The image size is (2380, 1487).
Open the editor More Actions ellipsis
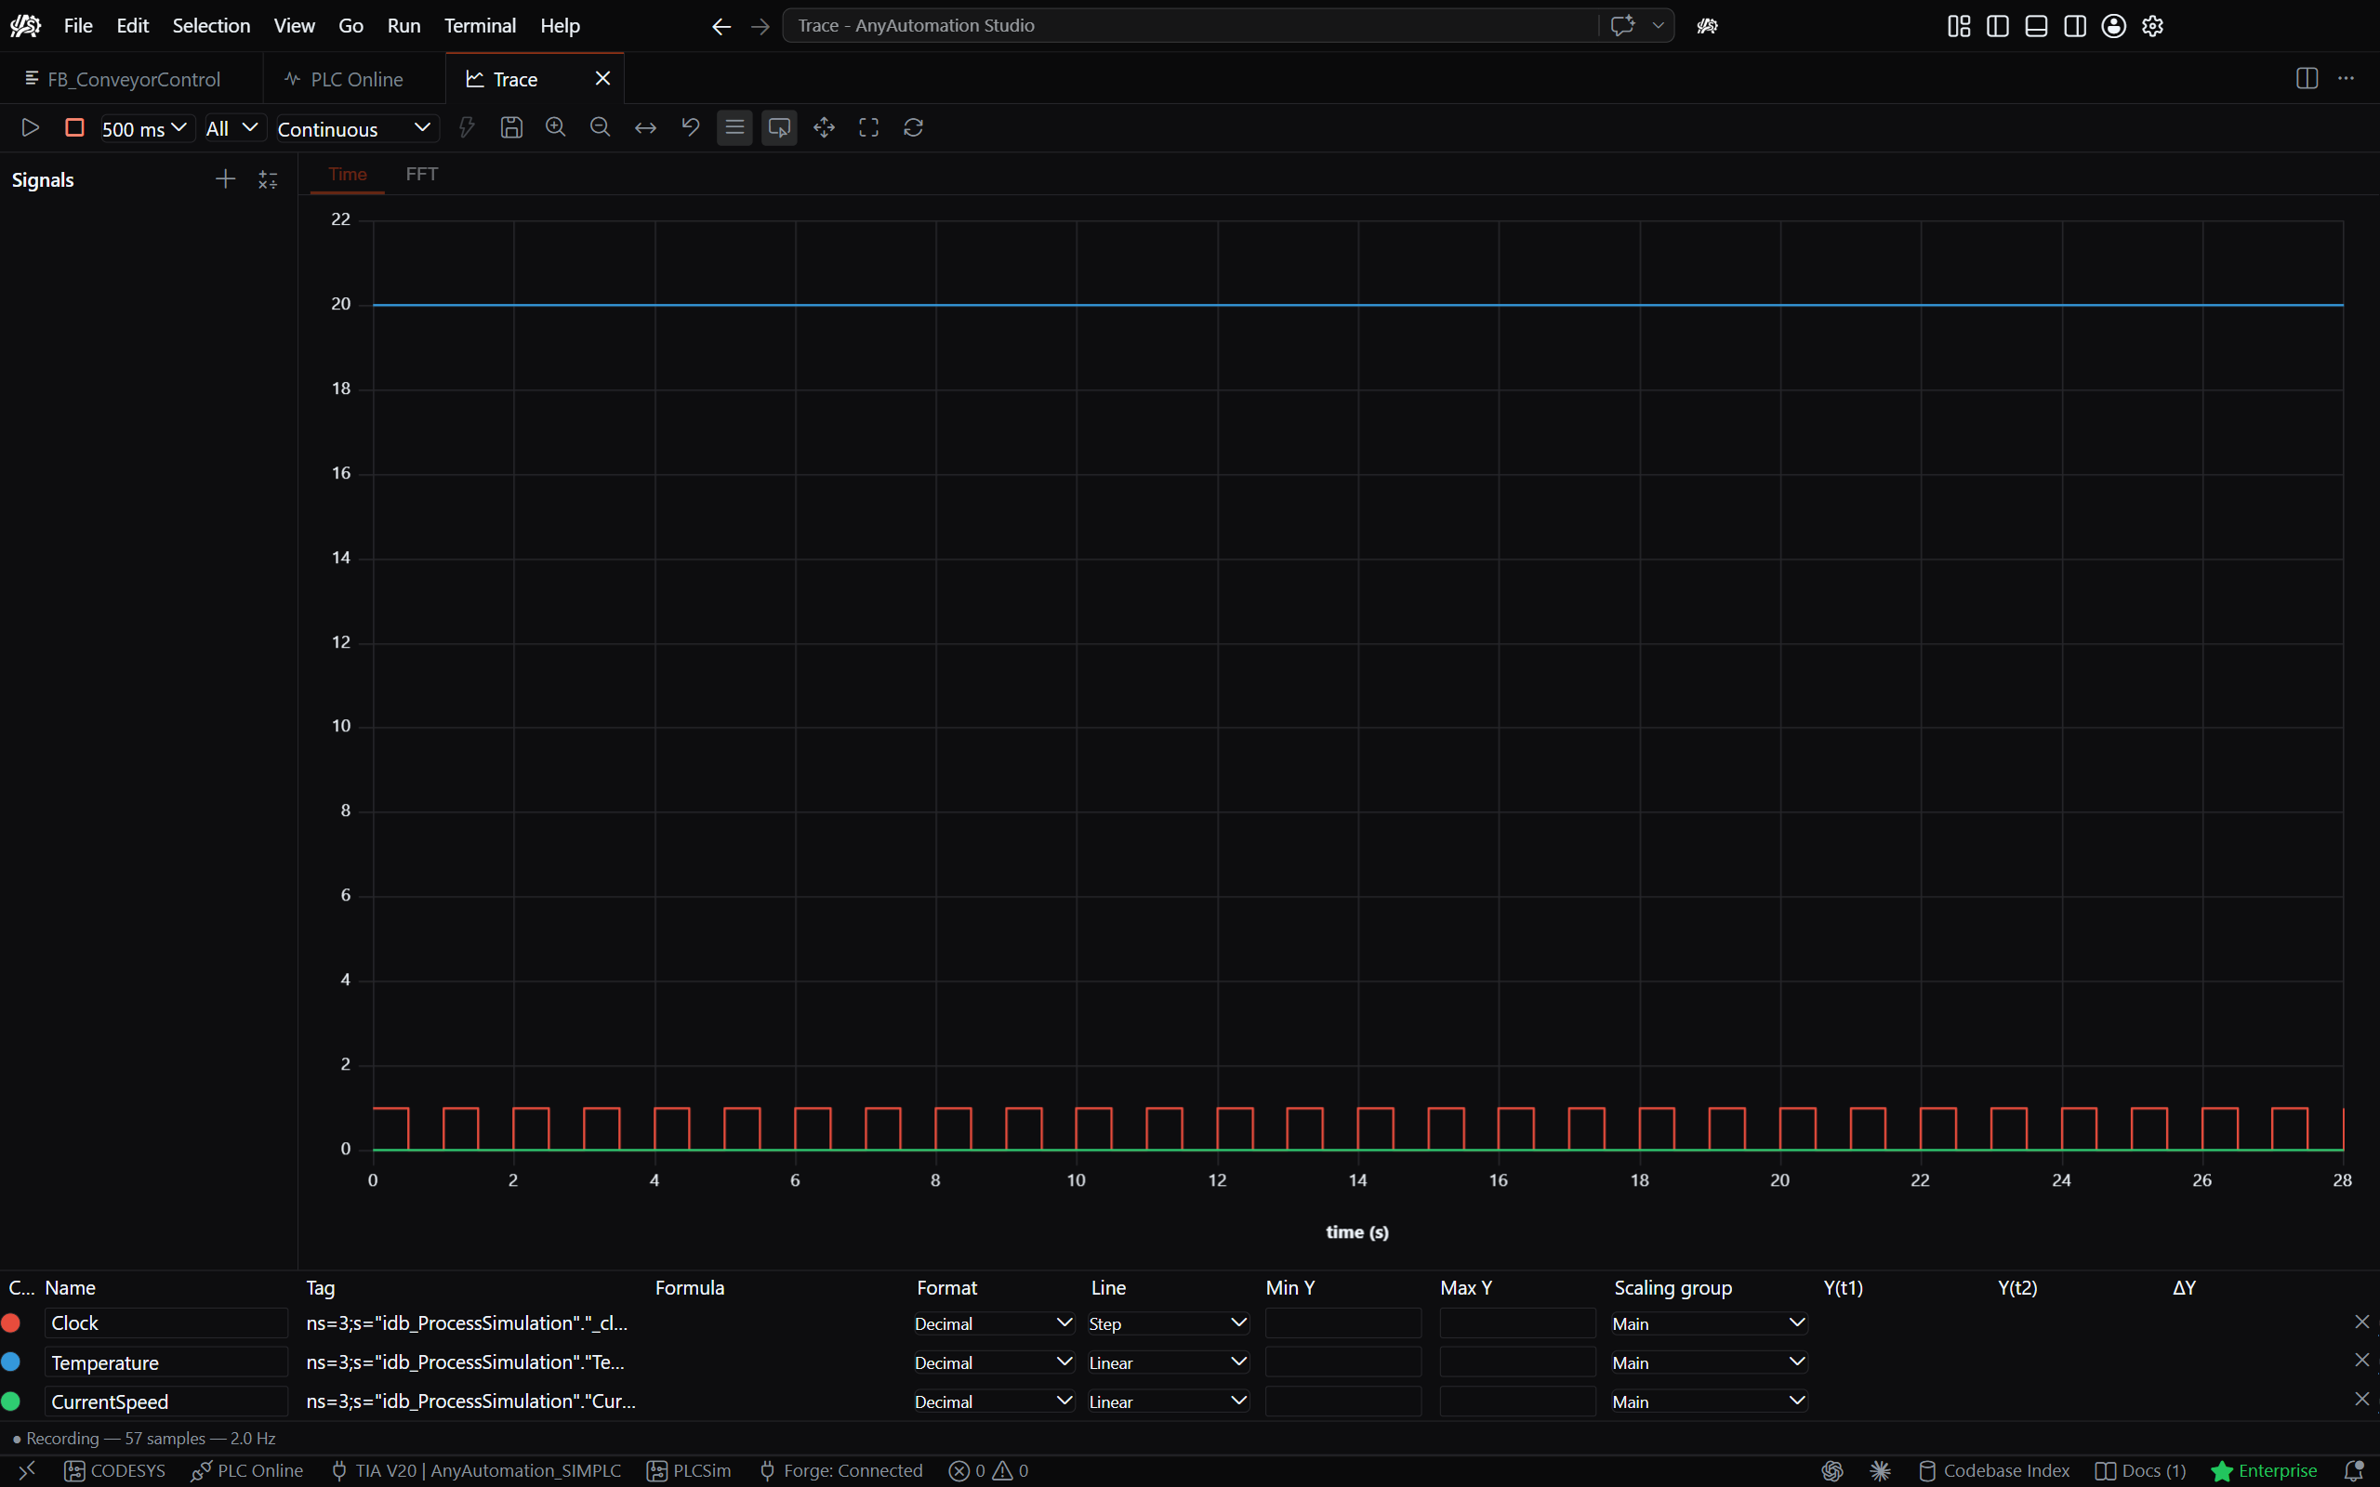point(2347,79)
